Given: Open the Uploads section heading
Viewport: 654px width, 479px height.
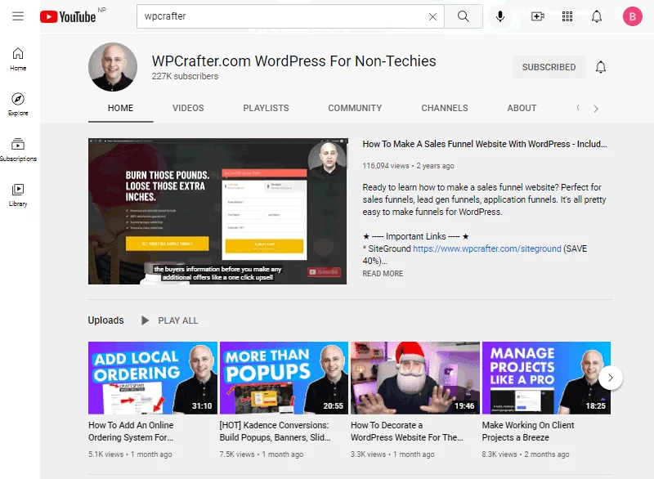Looking at the screenshot, I should tap(105, 320).
